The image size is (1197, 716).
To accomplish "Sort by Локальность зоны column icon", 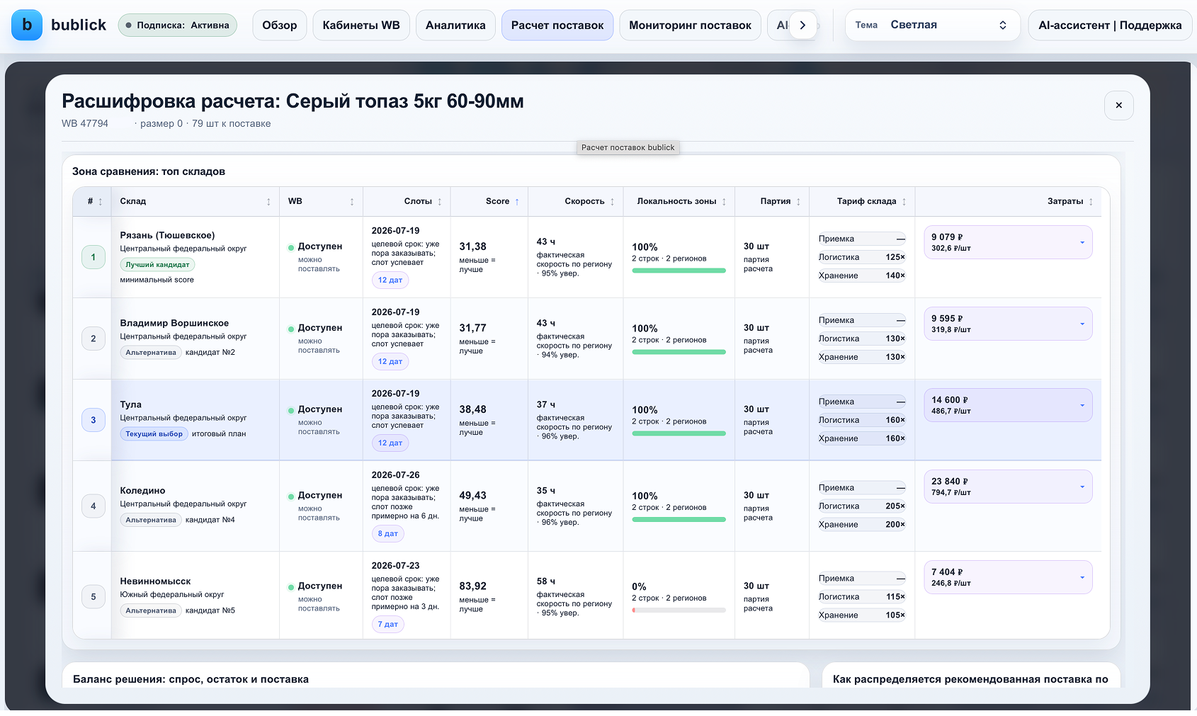I will (724, 202).
